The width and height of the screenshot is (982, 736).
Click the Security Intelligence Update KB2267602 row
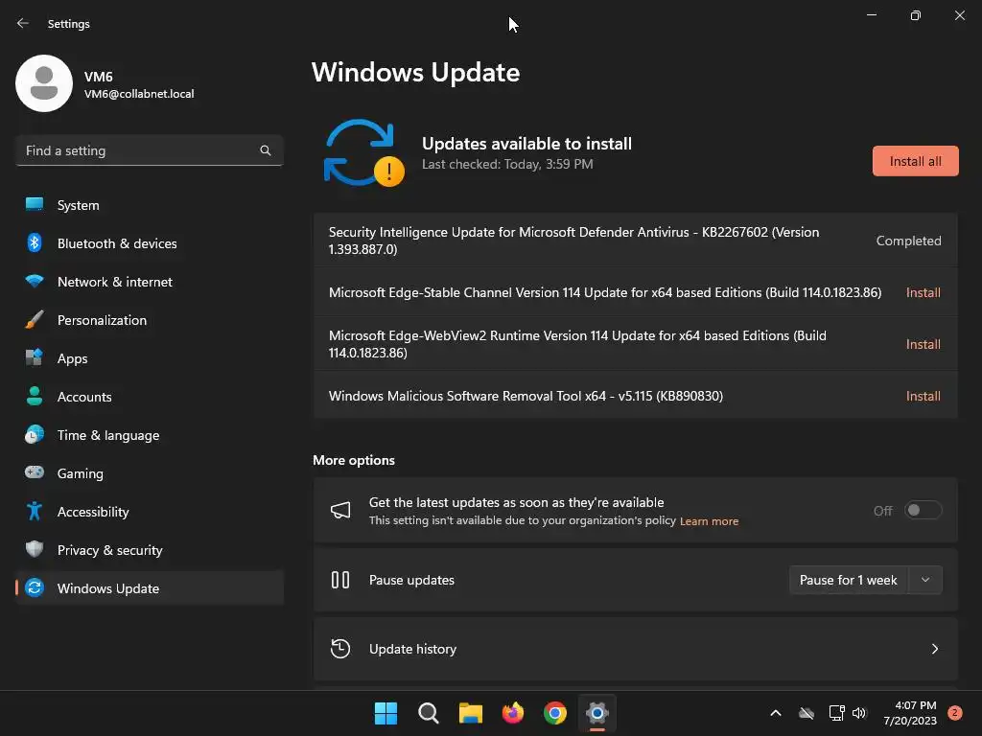point(635,241)
